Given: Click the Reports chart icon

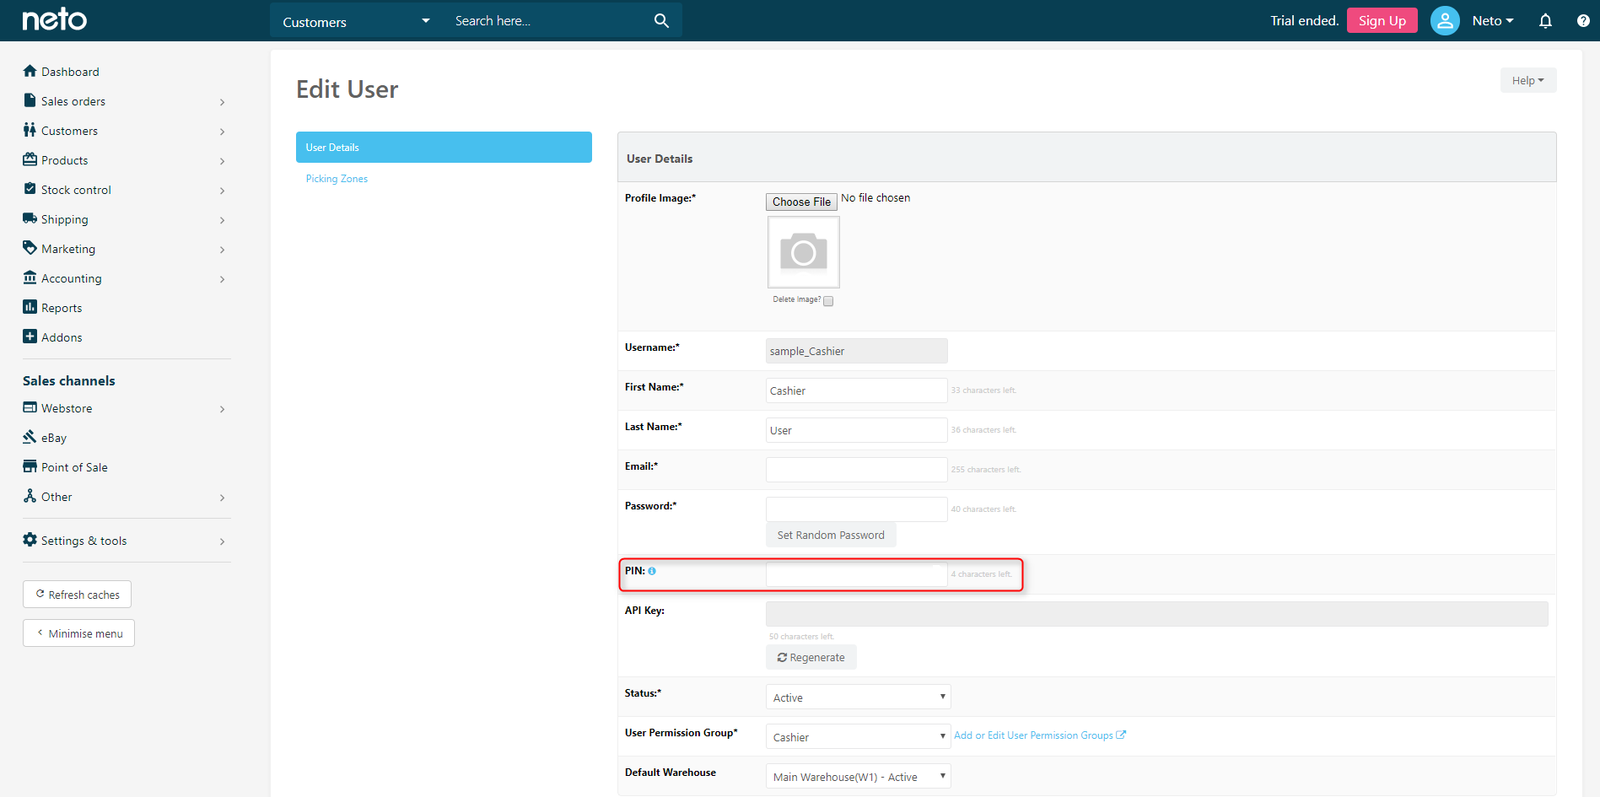Looking at the screenshot, I should [30, 307].
